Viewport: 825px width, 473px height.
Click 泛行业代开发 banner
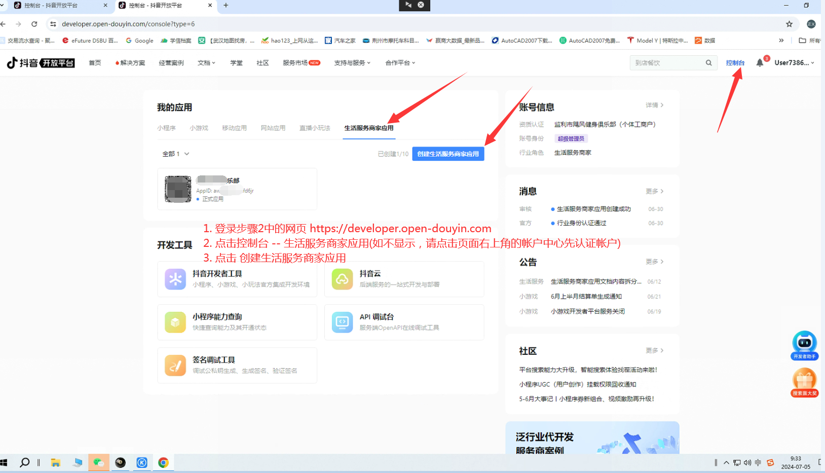click(x=592, y=438)
